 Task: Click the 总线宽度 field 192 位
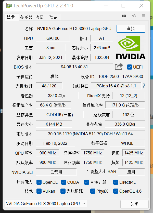[128, 115]
